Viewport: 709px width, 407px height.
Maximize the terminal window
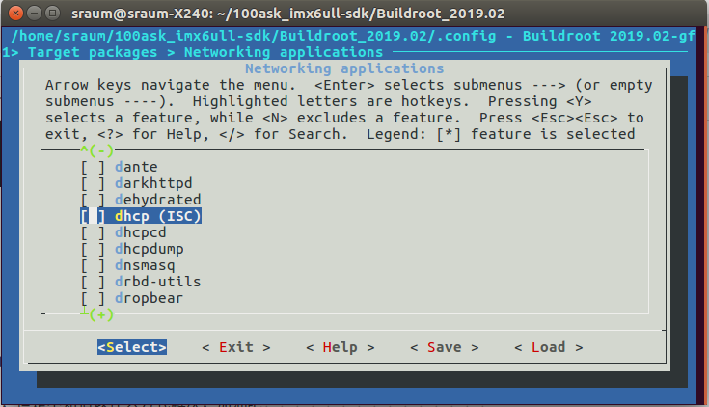(x=51, y=13)
